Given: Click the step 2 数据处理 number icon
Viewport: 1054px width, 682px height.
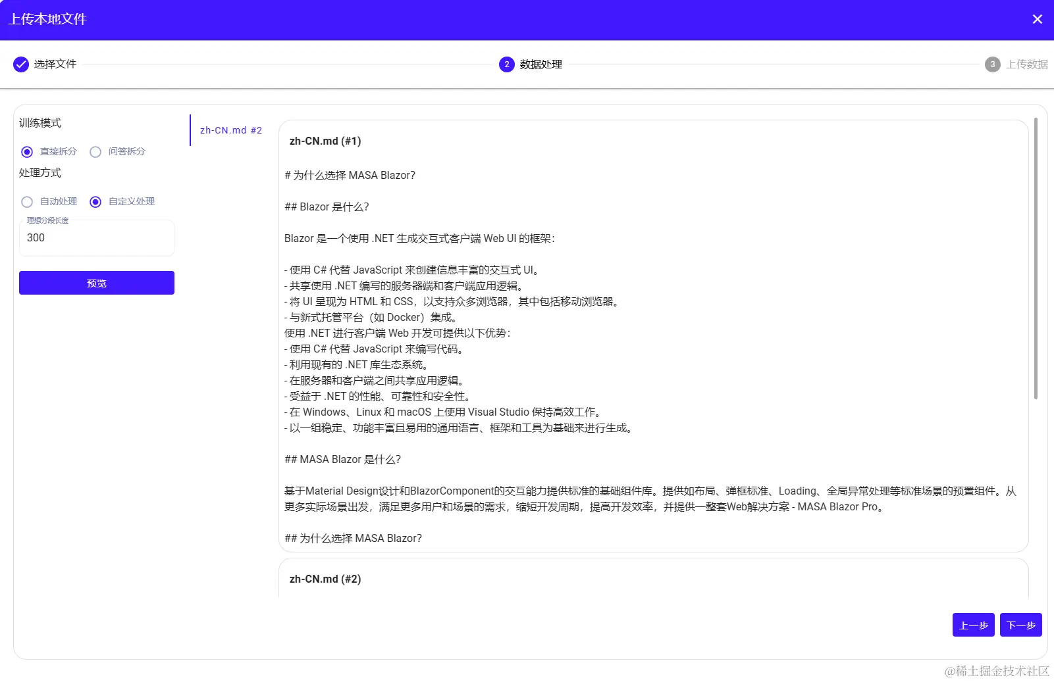Looking at the screenshot, I should 506,64.
